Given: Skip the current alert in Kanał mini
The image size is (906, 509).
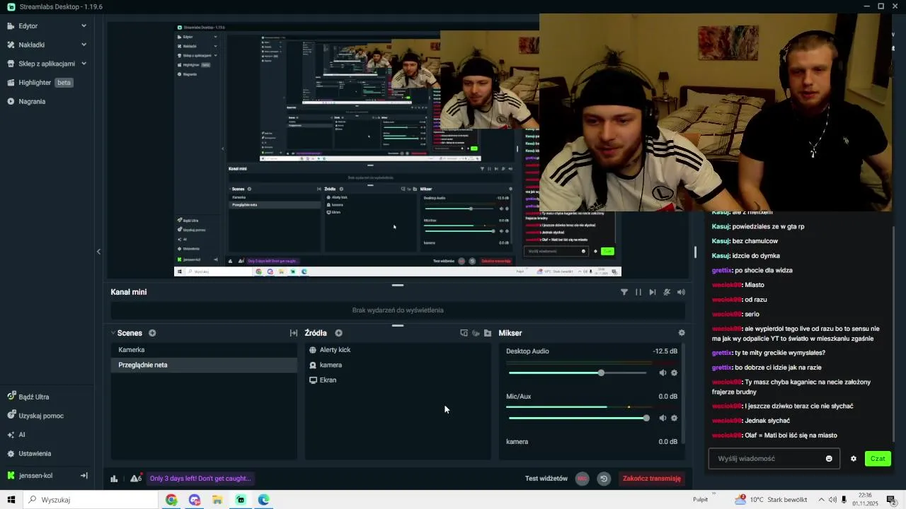Looking at the screenshot, I should [x=653, y=292].
